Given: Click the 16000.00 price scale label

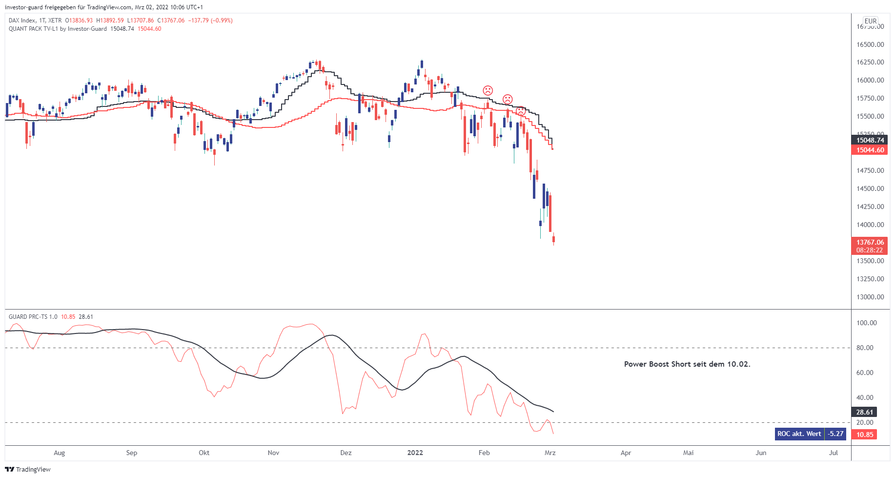Looking at the screenshot, I should (x=870, y=80).
